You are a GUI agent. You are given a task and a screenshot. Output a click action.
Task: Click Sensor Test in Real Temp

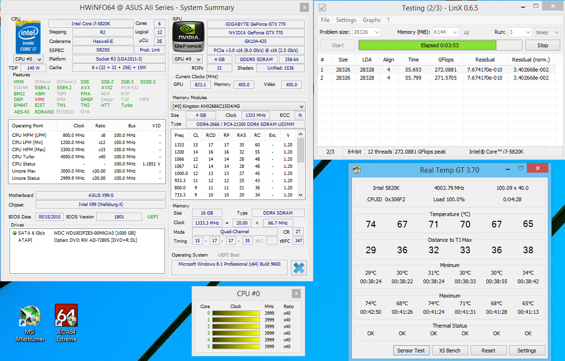click(411, 350)
